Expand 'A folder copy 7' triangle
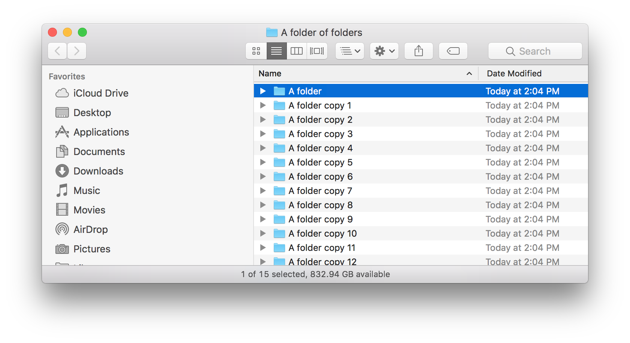 [263, 191]
